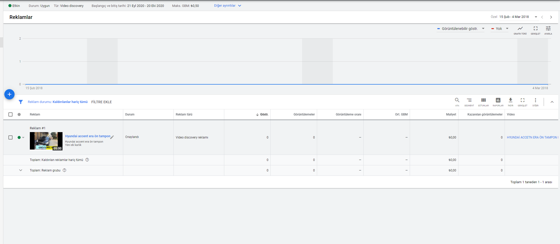Click the pencil edit icon beside ad title
The width and height of the screenshot is (560, 244).
click(112, 137)
